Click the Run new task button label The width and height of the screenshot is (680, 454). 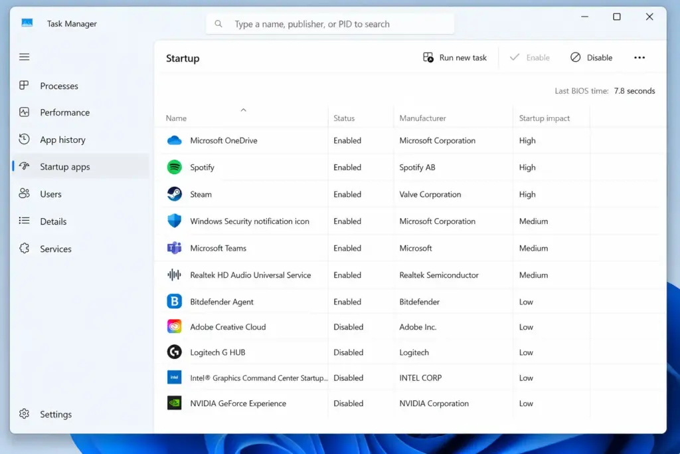point(463,58)
